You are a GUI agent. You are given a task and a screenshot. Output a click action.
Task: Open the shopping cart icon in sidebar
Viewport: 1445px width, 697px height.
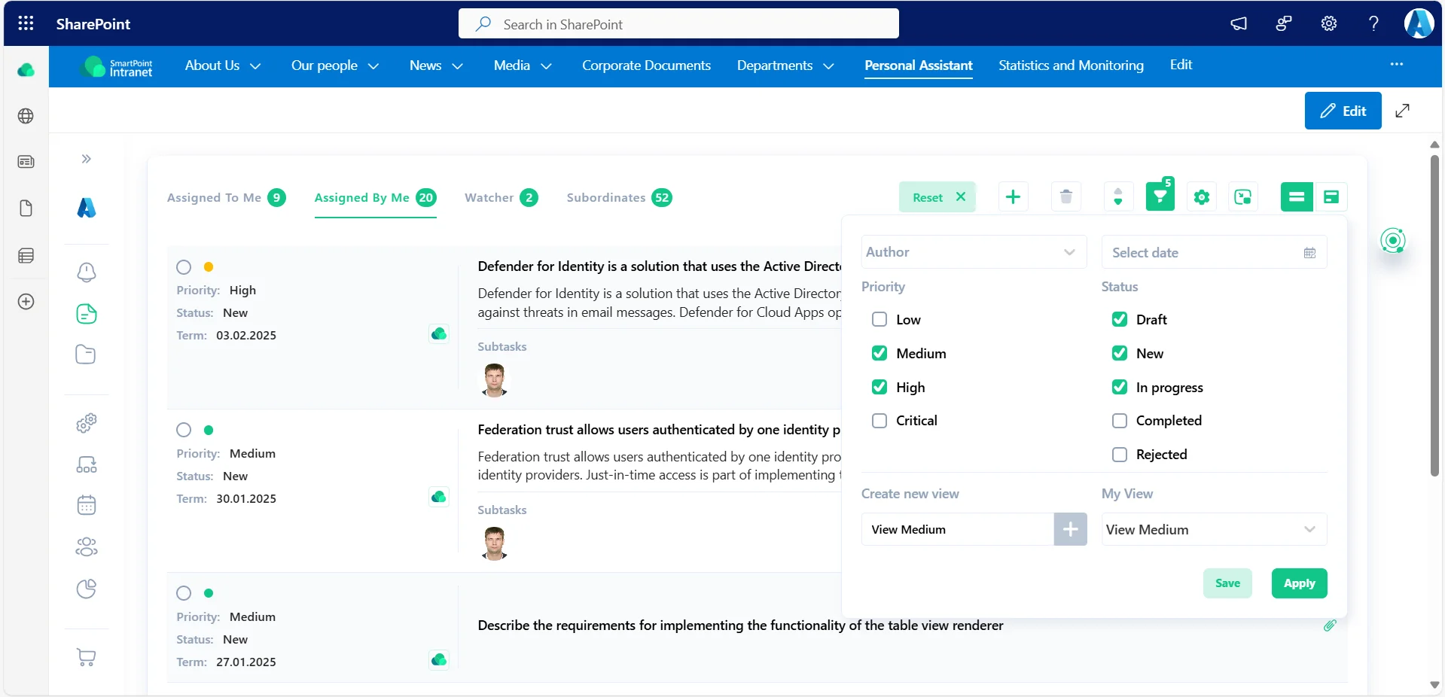pos(87,657)
